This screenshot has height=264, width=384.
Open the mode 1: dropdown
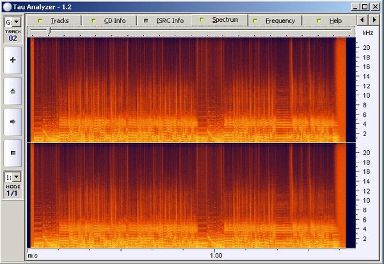point(17,177)
